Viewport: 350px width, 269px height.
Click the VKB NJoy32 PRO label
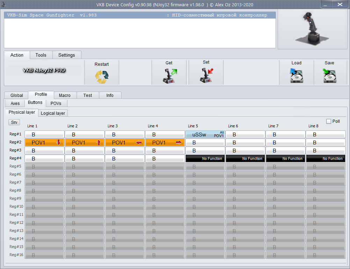pos(44,70)
